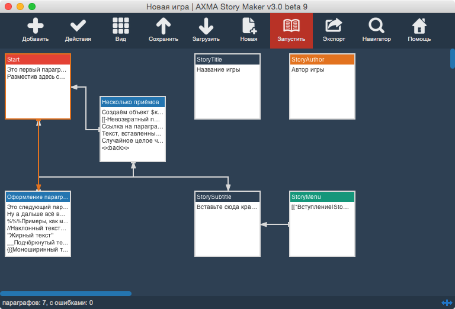Open the Навигатор magnifier icon

tap(376, 25)
